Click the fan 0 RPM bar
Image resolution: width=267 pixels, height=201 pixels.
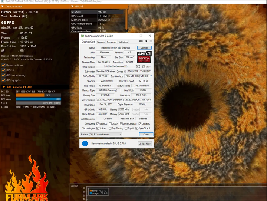pos(39,103)
